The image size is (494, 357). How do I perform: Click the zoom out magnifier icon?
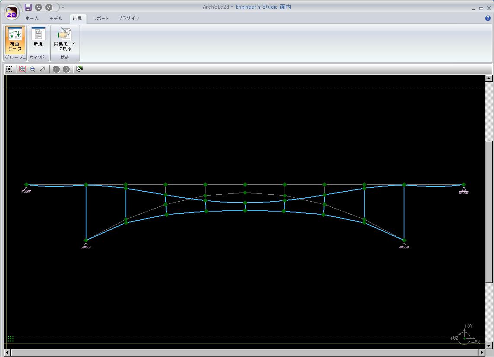click(32, 69)
